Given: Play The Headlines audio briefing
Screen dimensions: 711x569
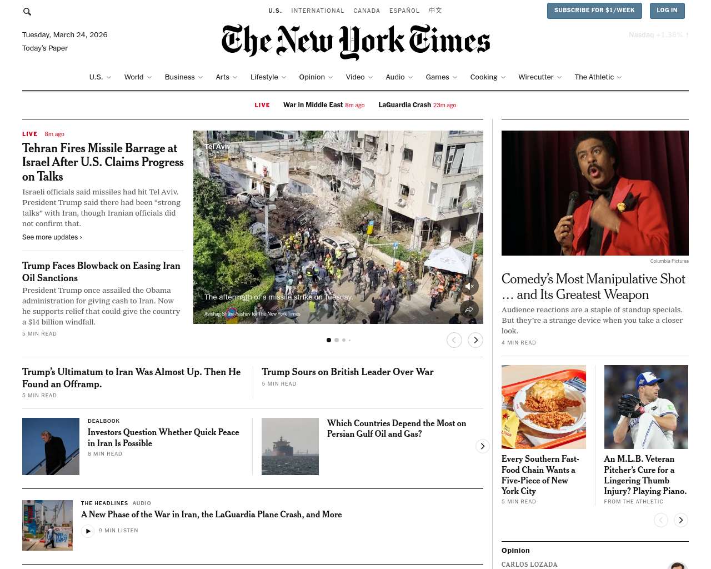Looking at the screenshot, I should pyautogui.click(x=88, y=531).
